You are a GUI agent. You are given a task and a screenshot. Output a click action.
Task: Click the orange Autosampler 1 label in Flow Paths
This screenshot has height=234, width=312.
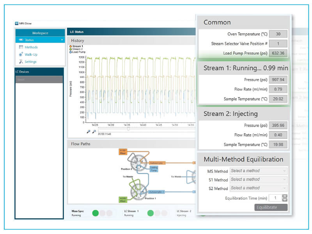158,163
